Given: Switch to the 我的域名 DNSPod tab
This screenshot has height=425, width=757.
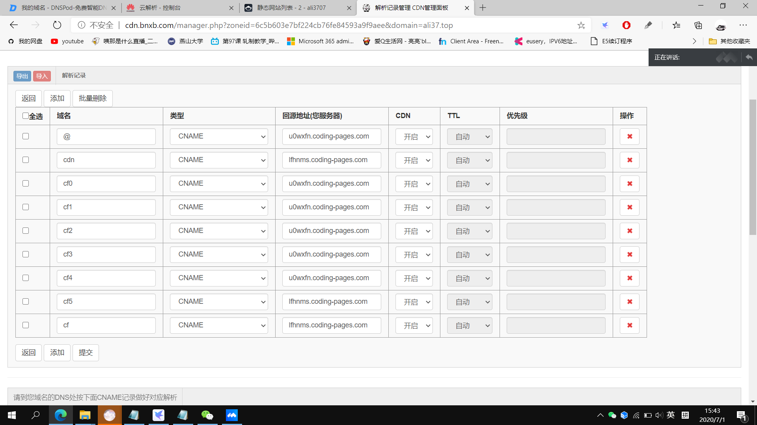Looking at the screenshot, I should (x=59, y=7).
